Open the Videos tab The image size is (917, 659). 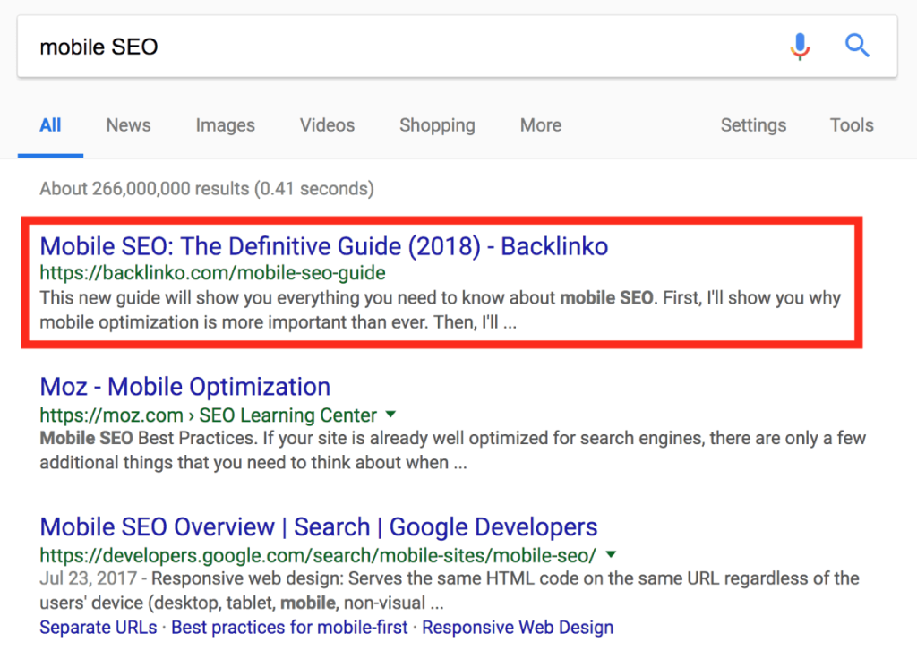327,125
